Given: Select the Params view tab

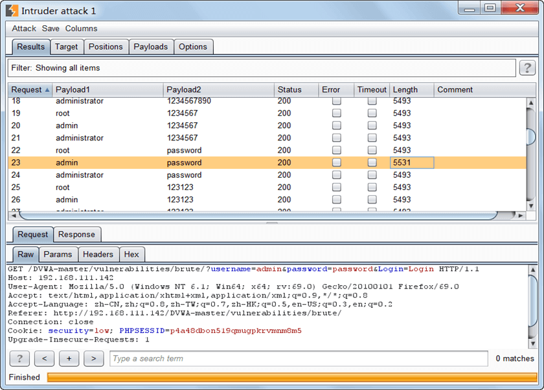Looking at the screenshot, I should (x=58, y=254).
